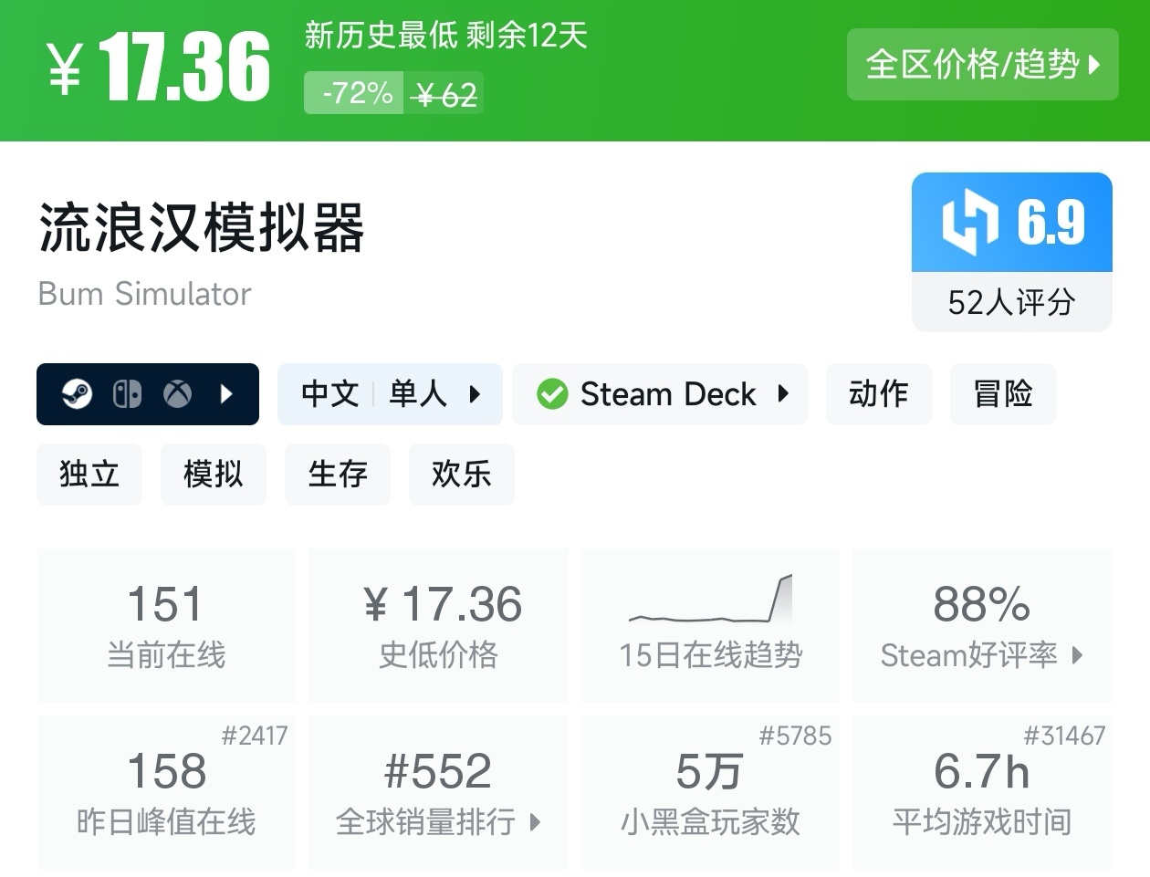Expand the arrow beside Steam好评率

tap(1078, 655)
